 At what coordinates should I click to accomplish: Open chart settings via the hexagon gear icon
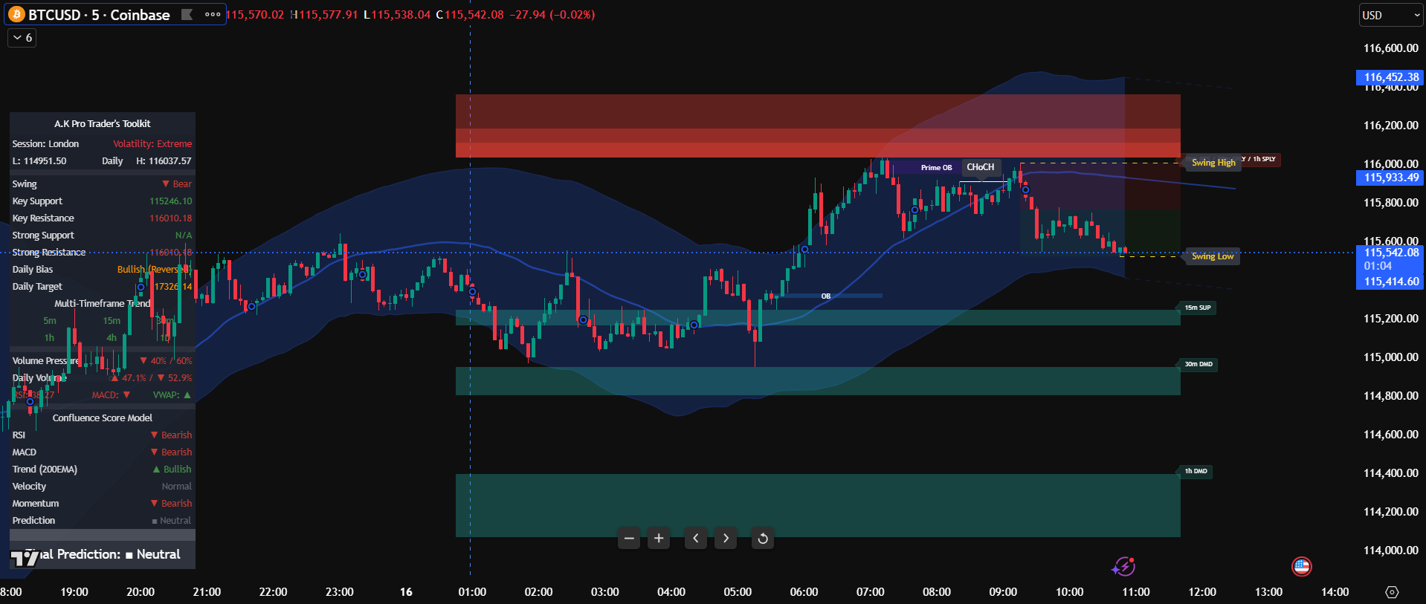(1392, 592)
